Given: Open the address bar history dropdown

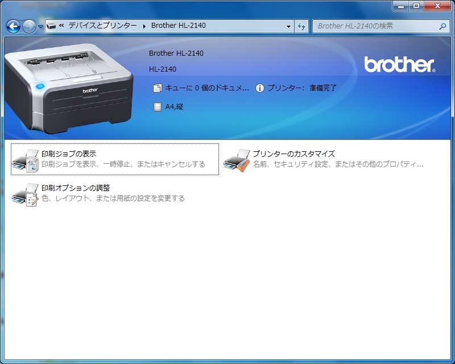Looking at the screenshot, I should tap(288, 26).
